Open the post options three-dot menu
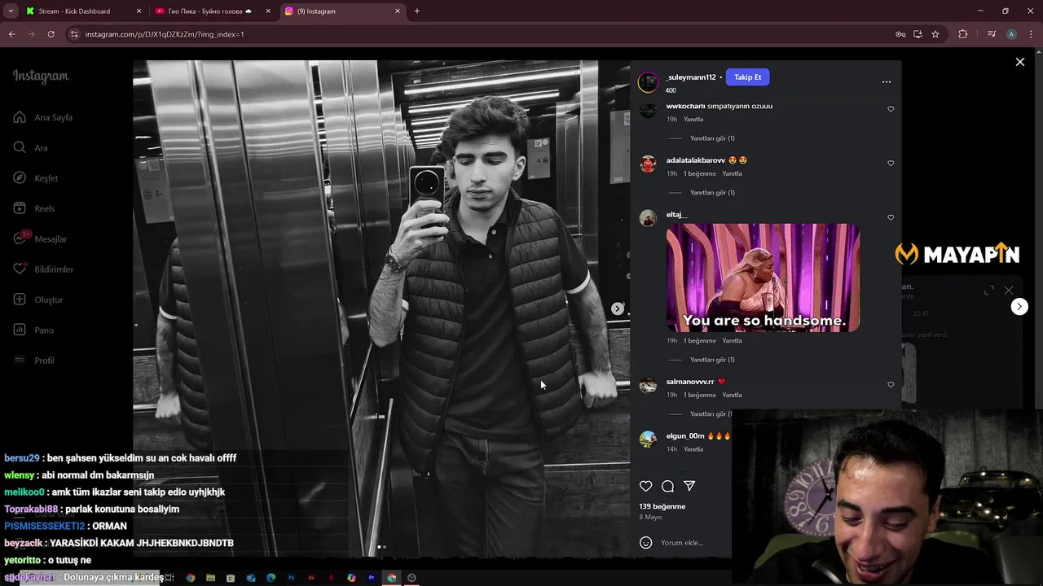 [887, 81]
